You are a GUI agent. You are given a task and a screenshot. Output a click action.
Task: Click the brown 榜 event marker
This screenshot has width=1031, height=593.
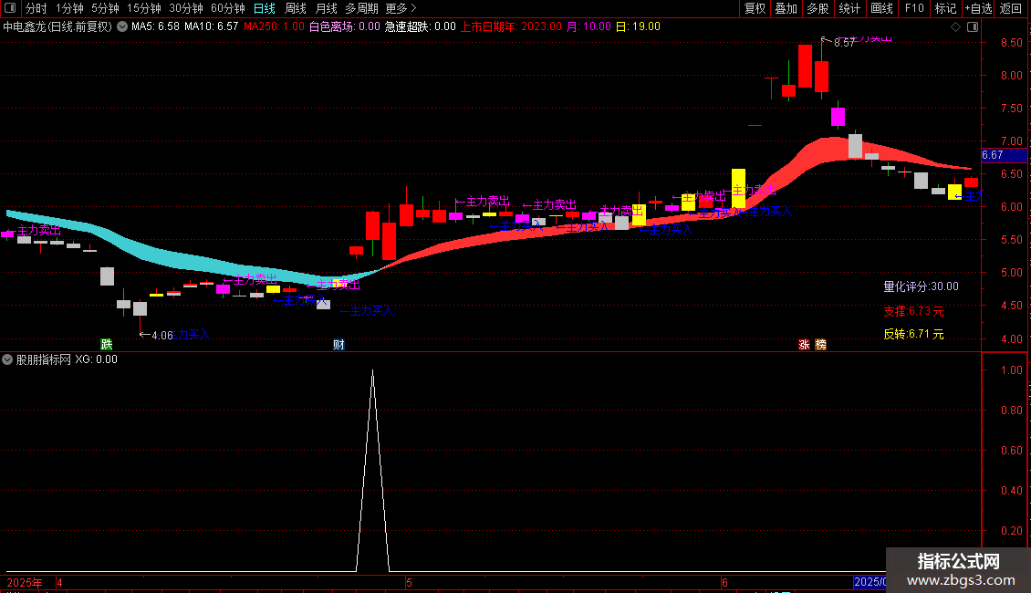(x=820, y=344)
